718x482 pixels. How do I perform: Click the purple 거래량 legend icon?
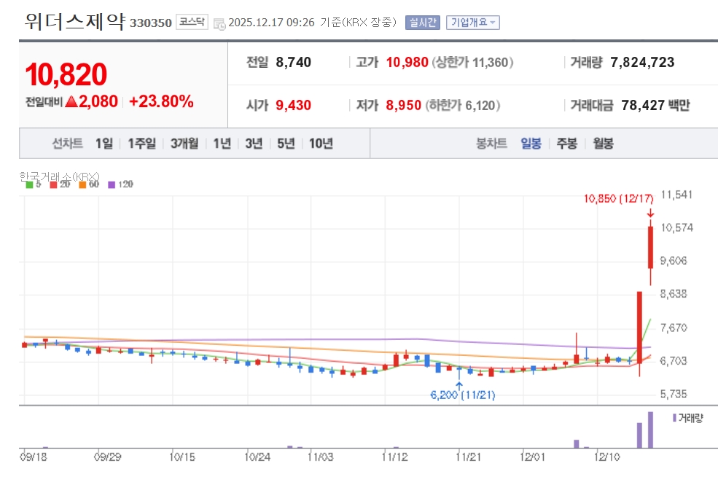click(674, 417)
